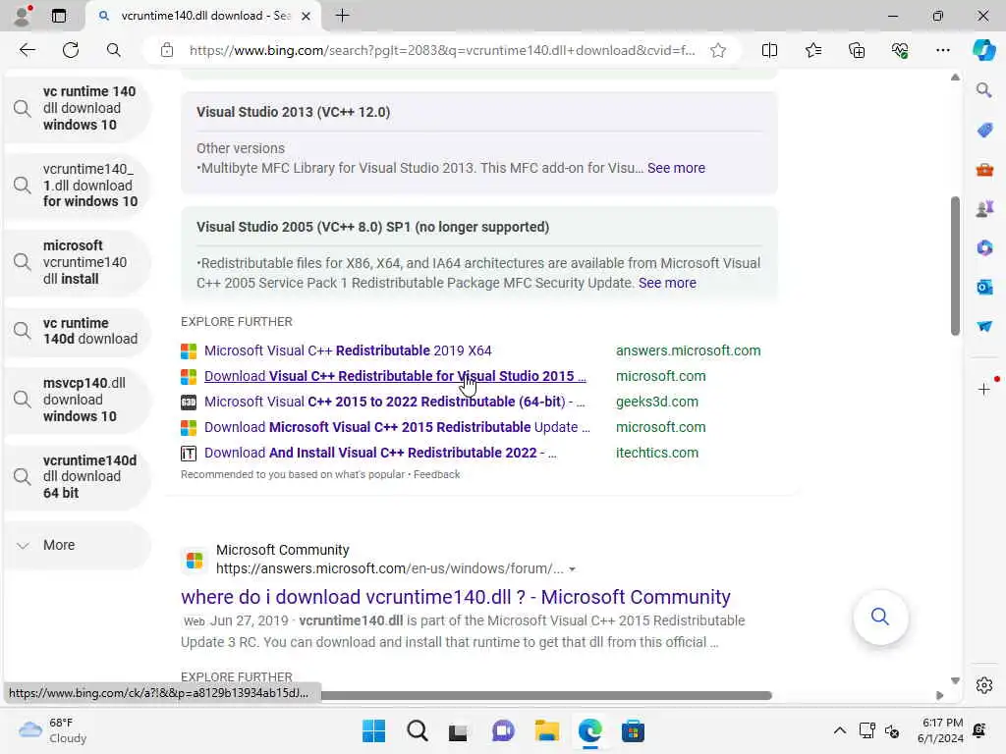
Task: Customize sidebar with the plus icon
Action: (984, 389)
